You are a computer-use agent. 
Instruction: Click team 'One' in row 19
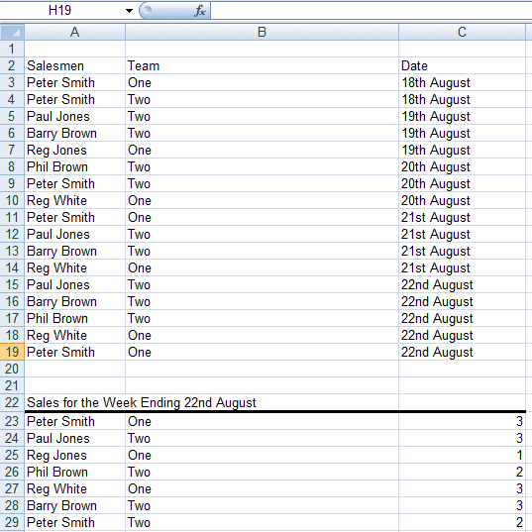(x=262, y=352)
